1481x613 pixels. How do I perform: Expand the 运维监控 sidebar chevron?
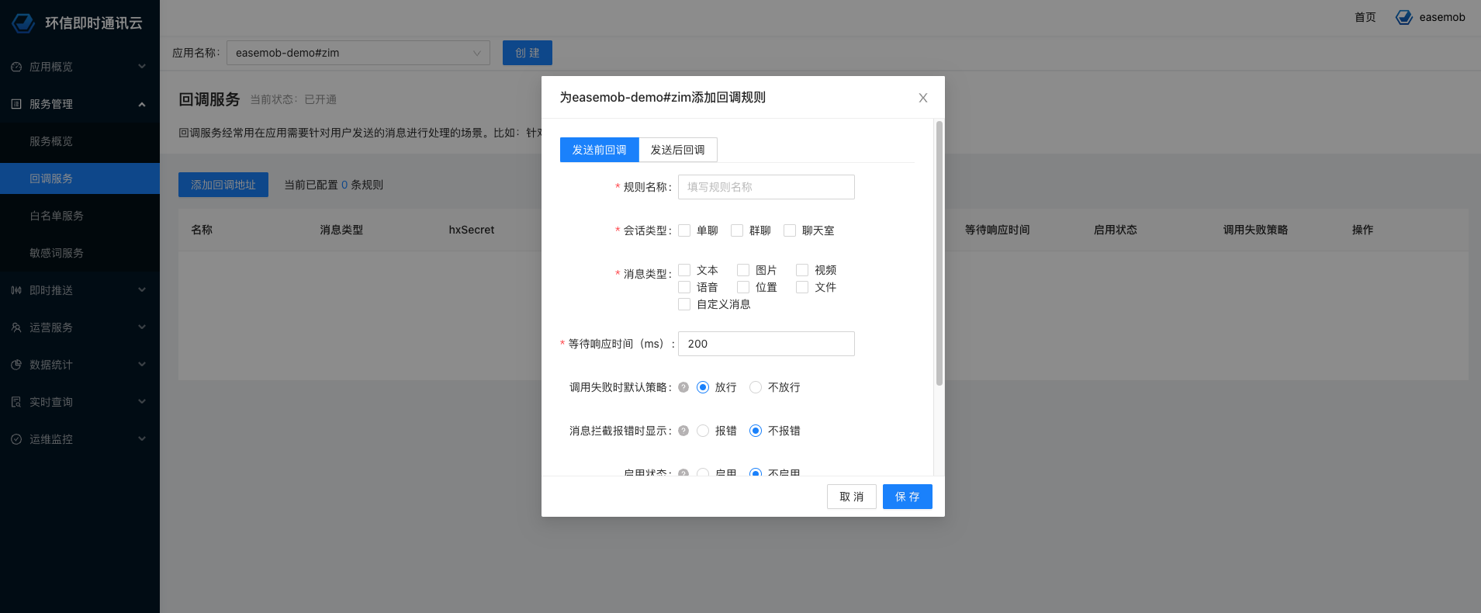(142, 439)
